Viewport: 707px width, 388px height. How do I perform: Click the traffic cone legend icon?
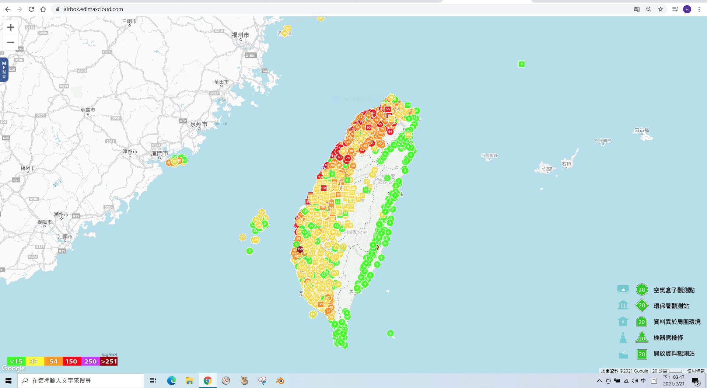click(623, 337)
